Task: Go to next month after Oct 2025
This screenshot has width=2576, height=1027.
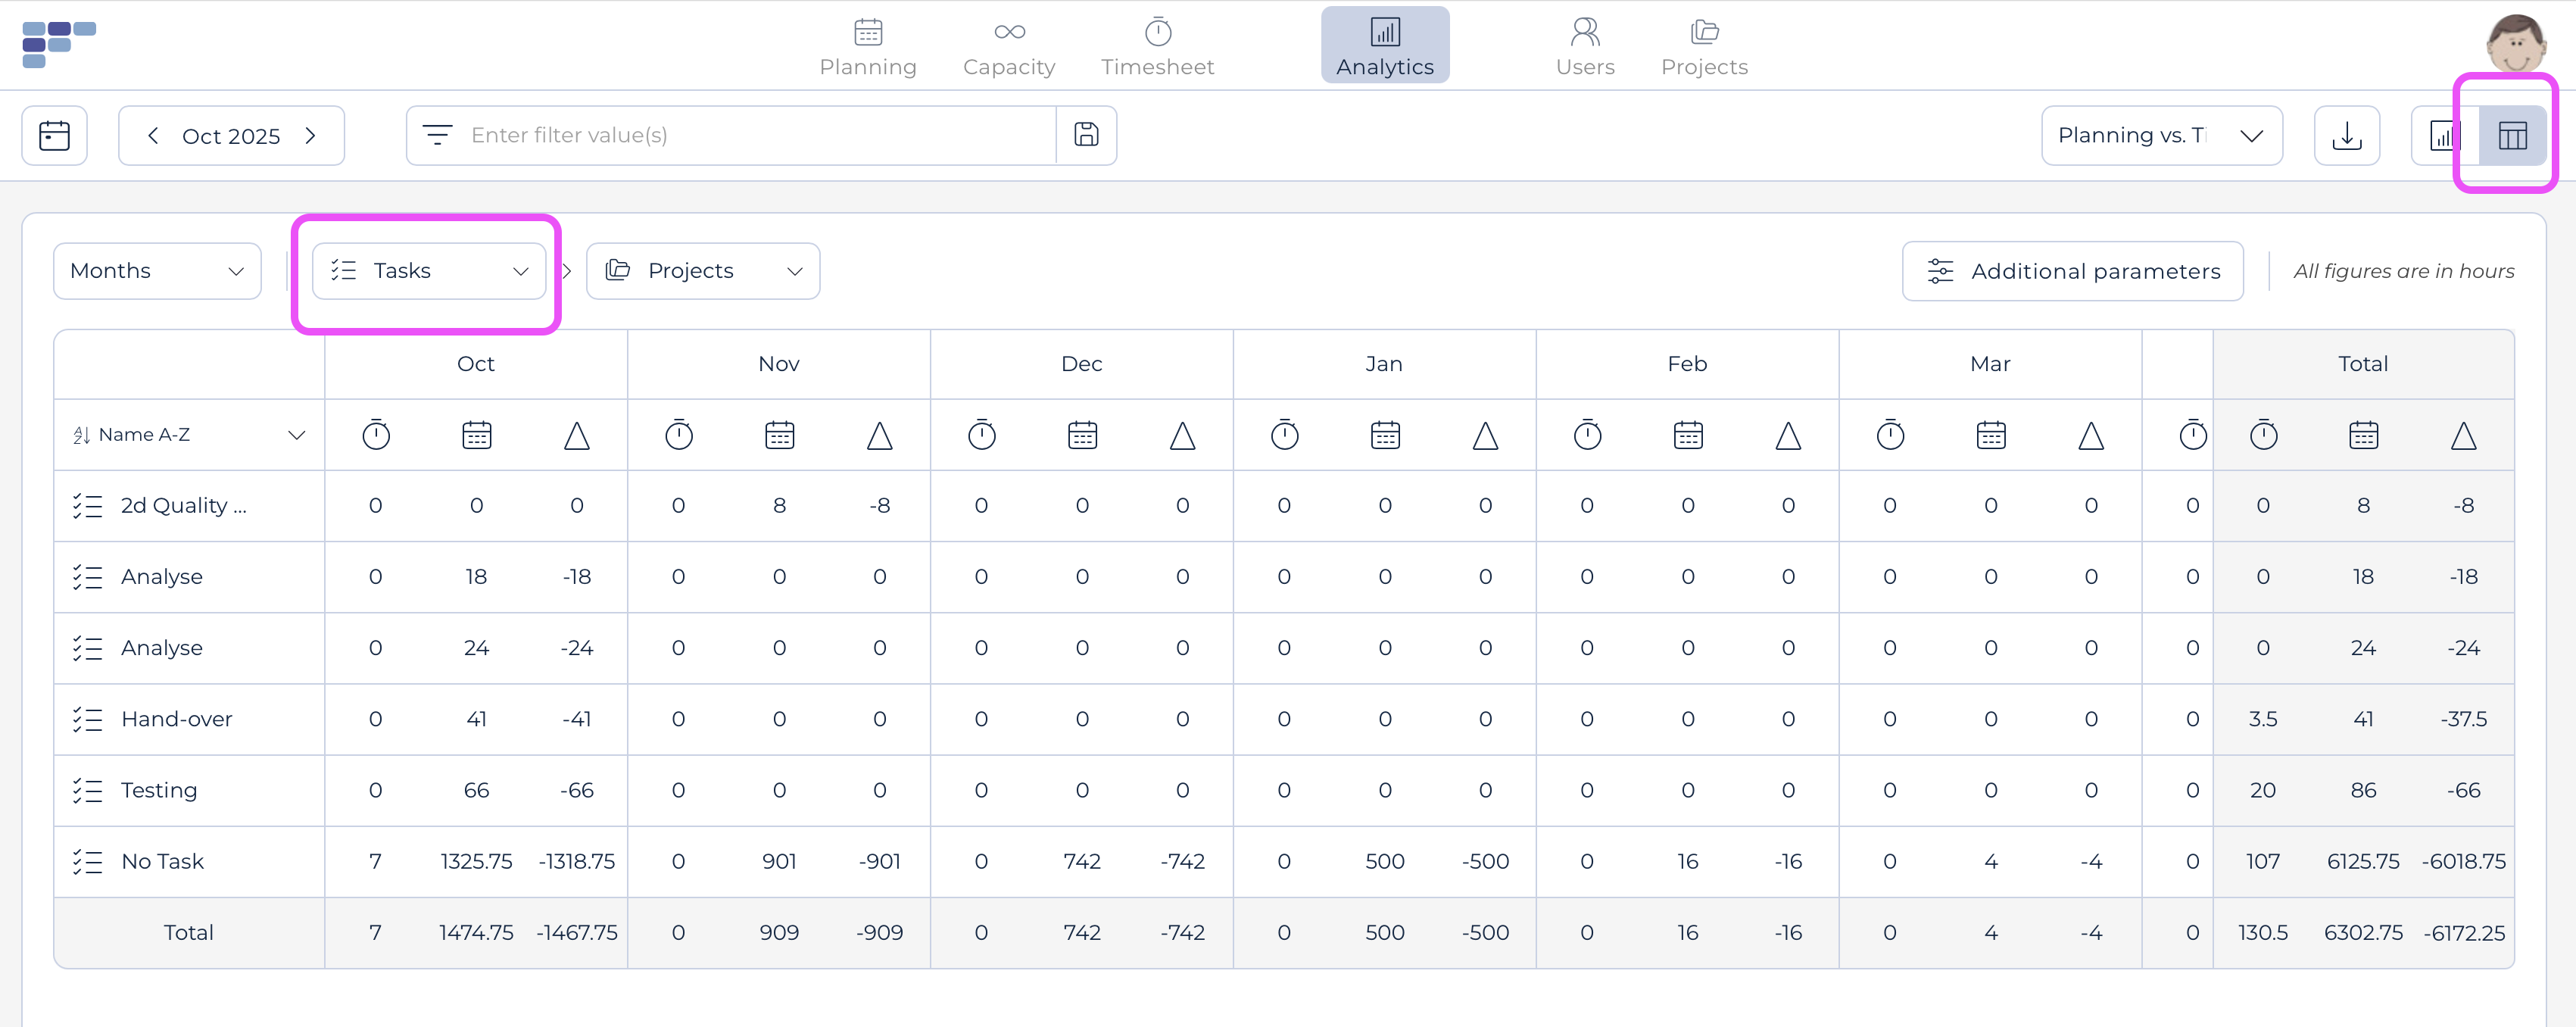Action: point(311,135)
